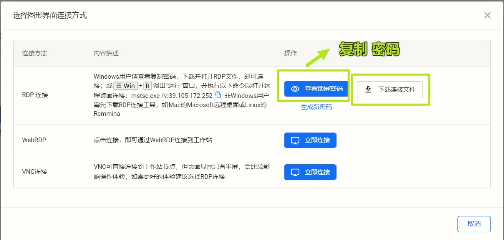Click the 取消 button
504x240 pixels.
pyautogui.click(x=474, y=224)
